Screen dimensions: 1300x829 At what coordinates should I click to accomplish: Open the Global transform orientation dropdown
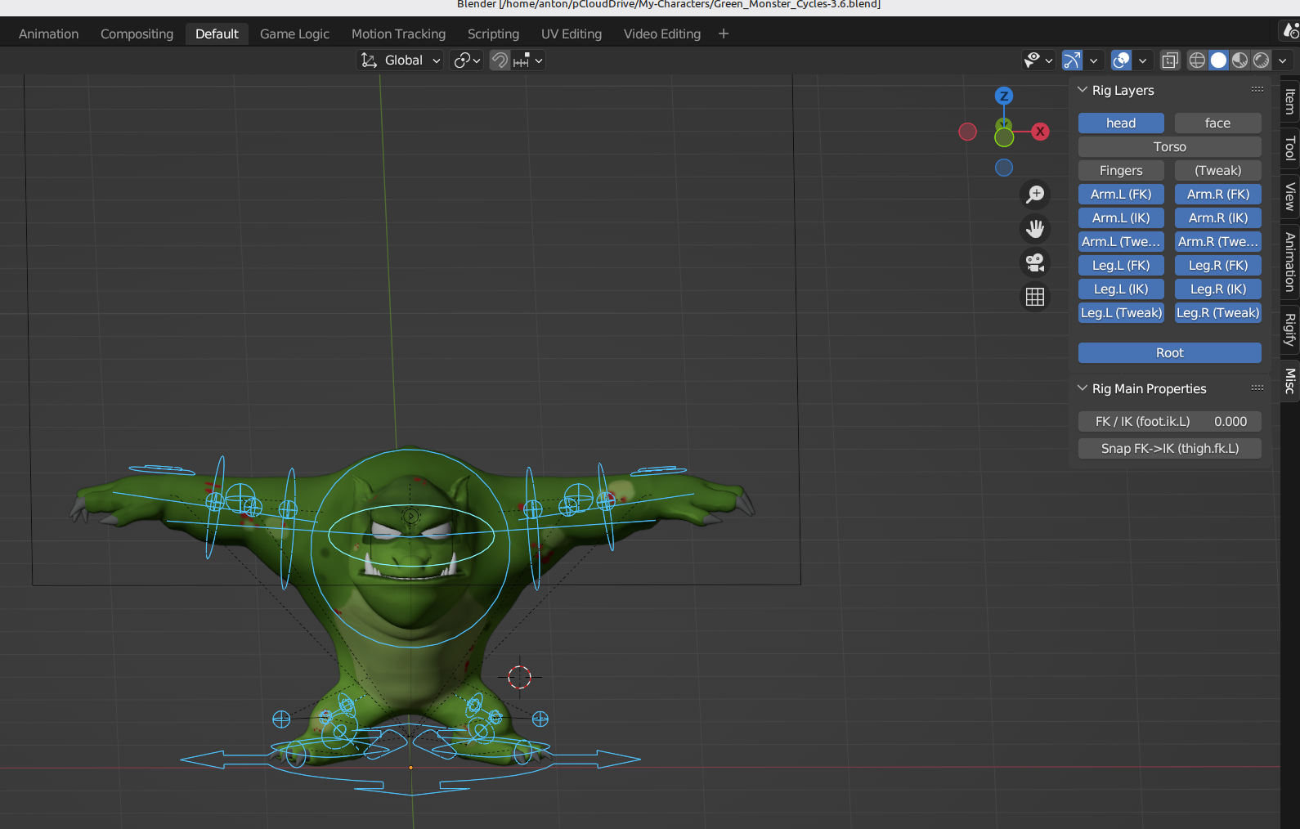[x=401, y=60]
